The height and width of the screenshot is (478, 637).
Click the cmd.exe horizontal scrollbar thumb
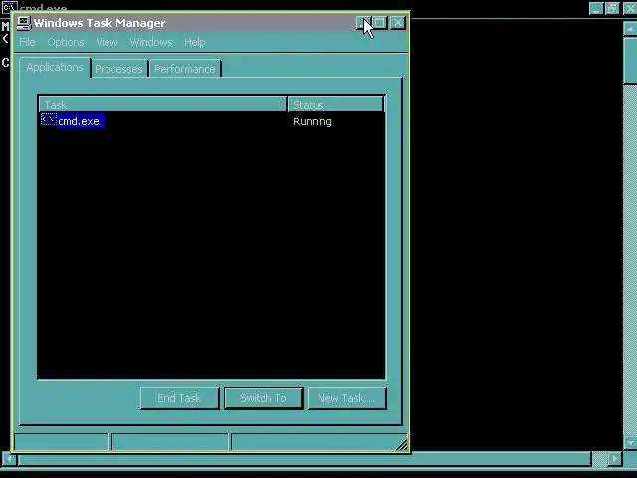click(x=305, y=459)
